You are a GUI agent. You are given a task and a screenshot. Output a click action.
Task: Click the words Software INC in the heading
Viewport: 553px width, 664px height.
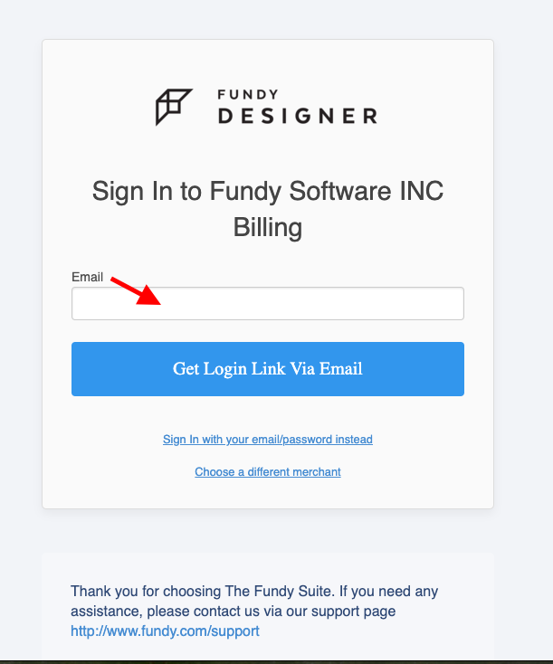[x=367, y=191]
